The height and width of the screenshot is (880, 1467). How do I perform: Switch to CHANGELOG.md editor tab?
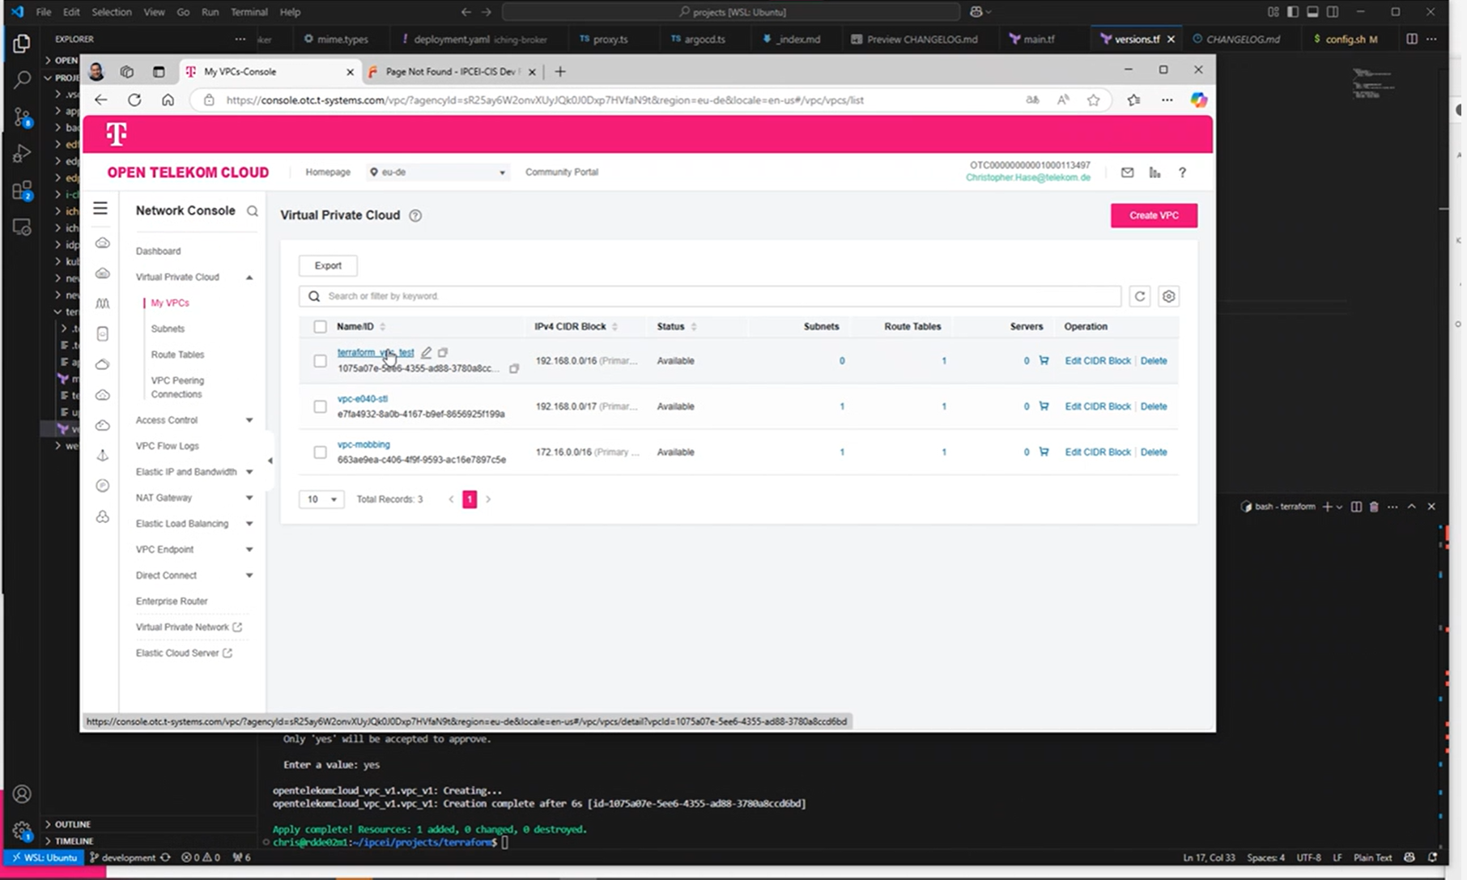tap(1242, 39)
